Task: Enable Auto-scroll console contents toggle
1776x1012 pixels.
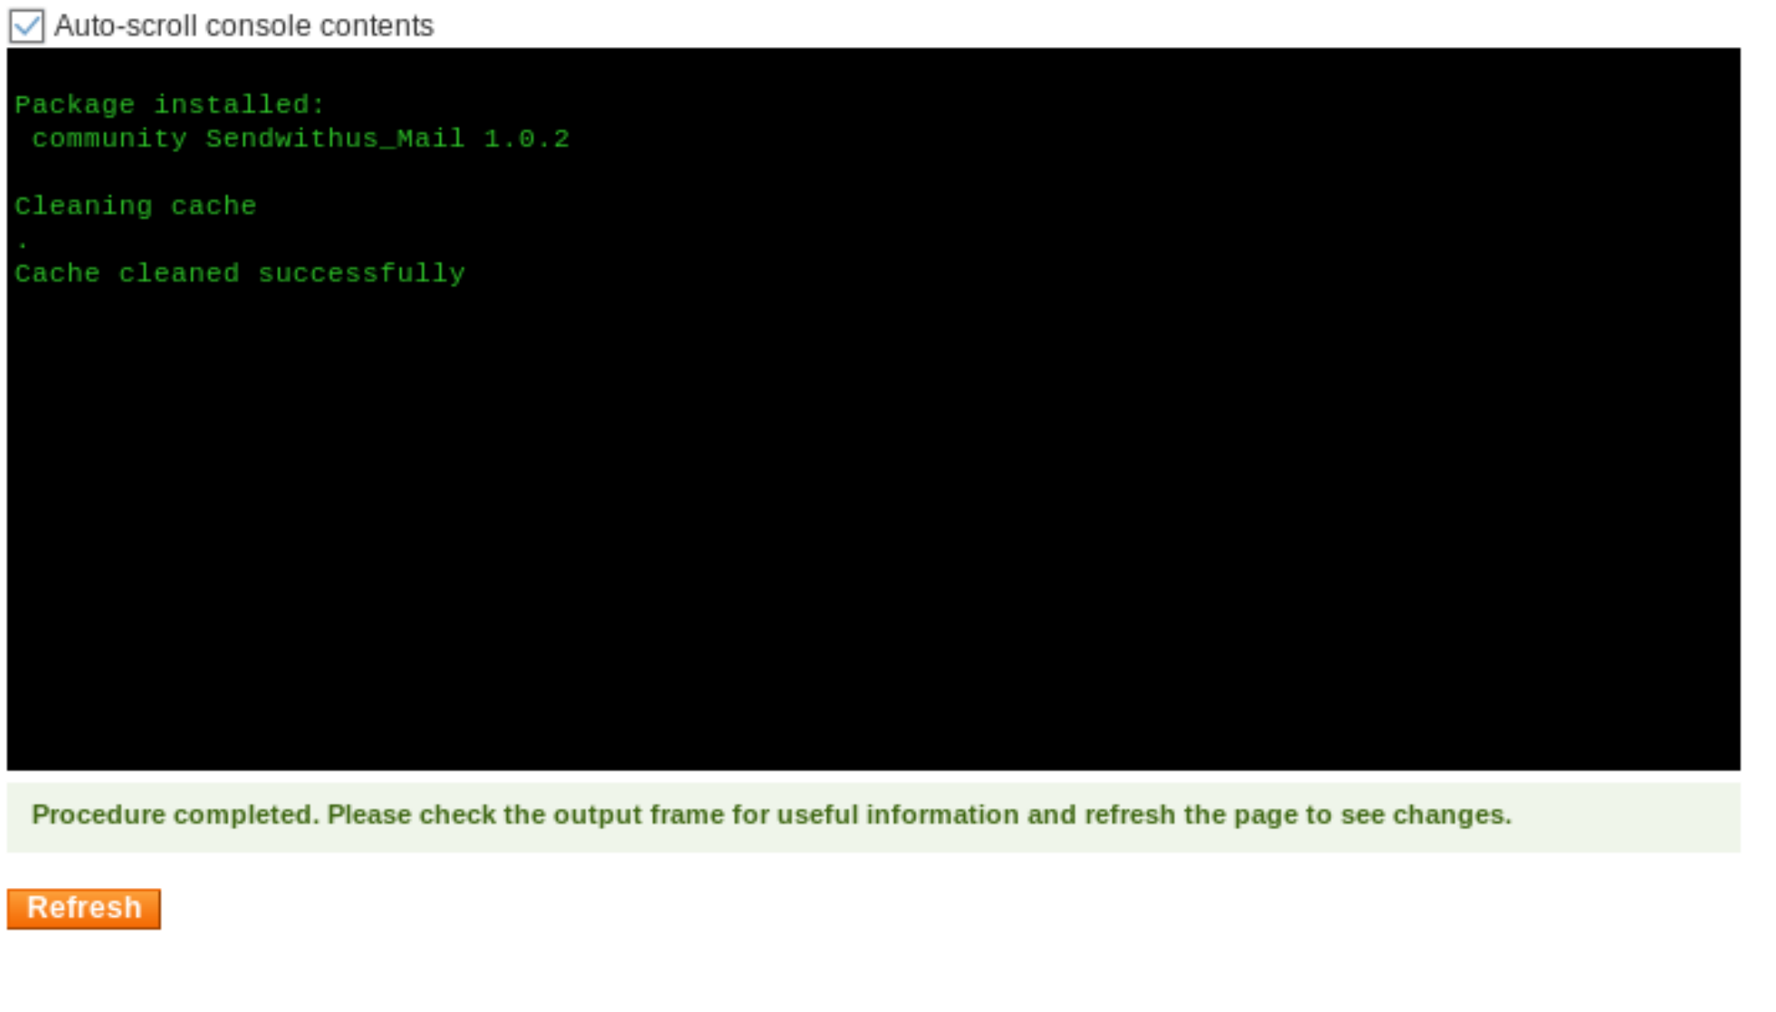Action: tap(25, 24)
